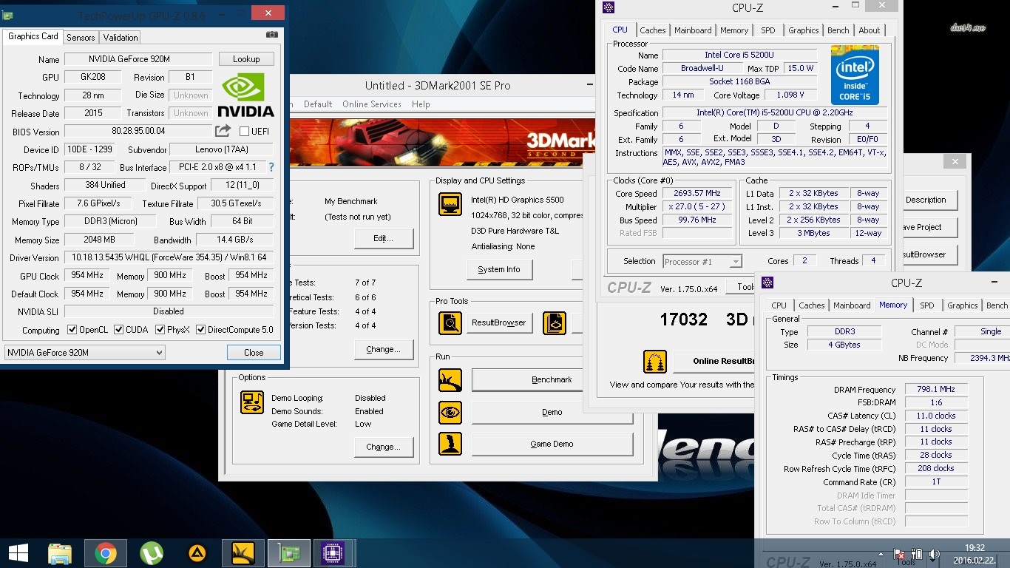Toggle the PhysX checkbox
This screenshot has width=1010, height=568.
point(160,330)
